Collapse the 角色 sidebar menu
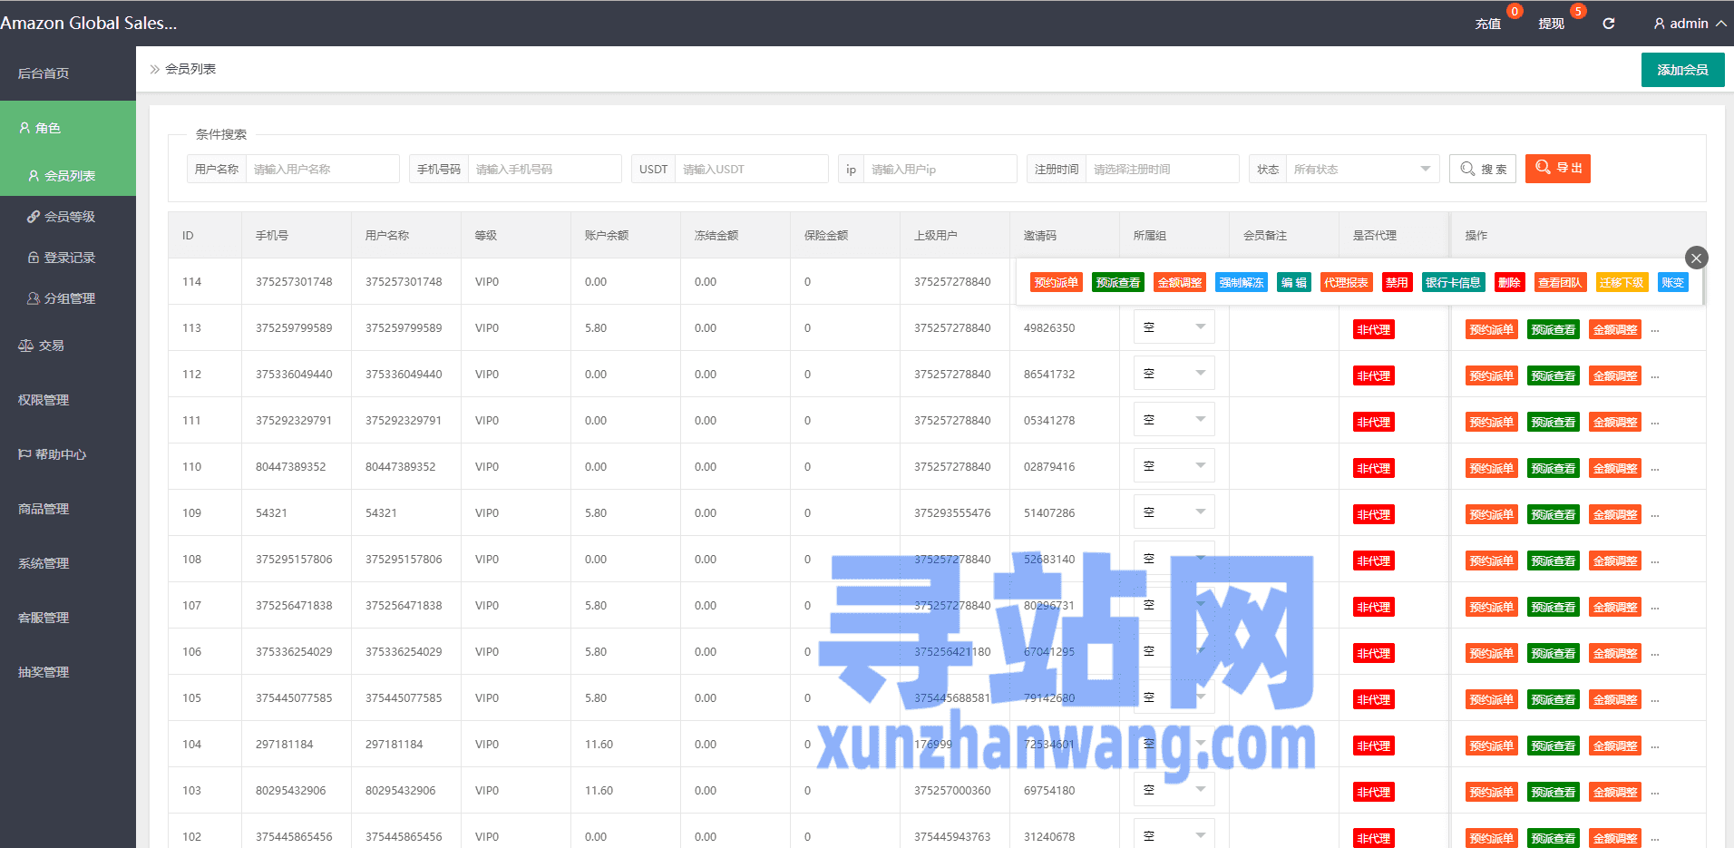1734x848 pixels. 68,128
